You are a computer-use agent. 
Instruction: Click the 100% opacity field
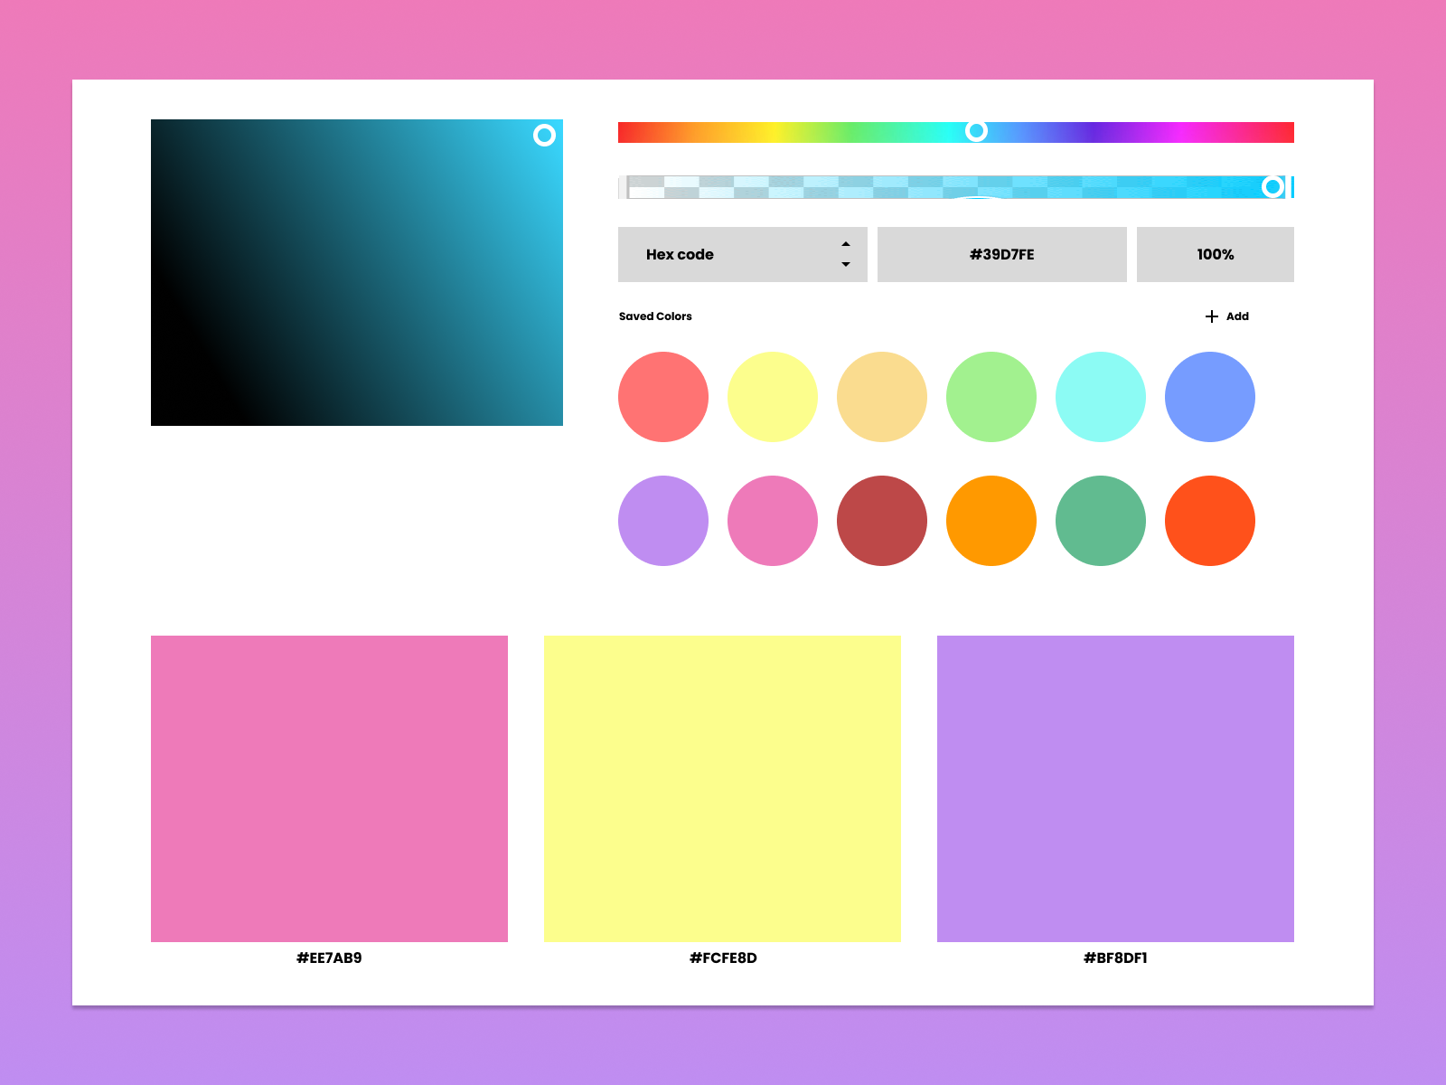1215,254
